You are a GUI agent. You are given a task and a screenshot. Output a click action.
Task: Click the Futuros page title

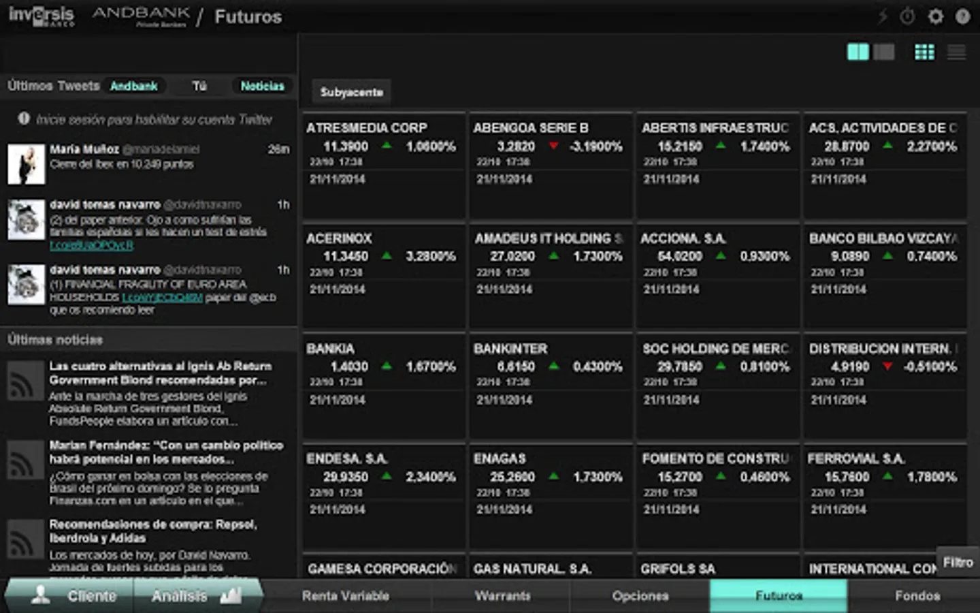coord(248,16)
